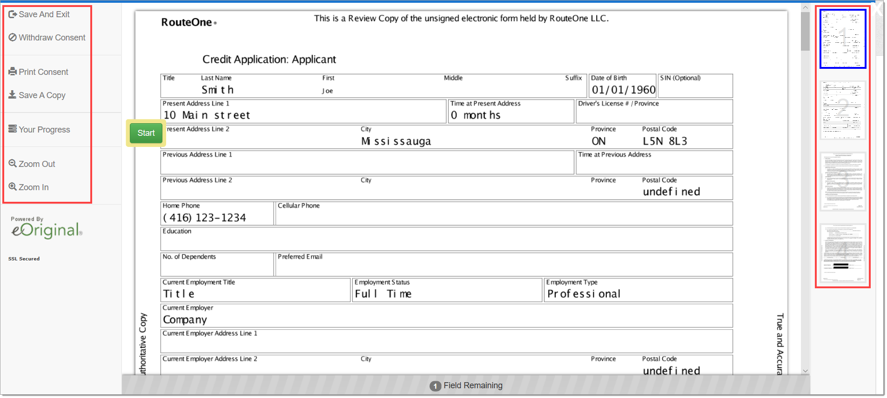
Task: Click the Save And Exit icon
Action: 13,14
